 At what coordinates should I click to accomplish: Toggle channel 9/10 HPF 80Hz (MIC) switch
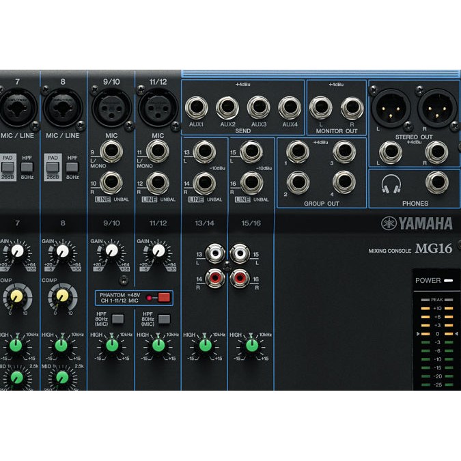(x=118, y=319)
